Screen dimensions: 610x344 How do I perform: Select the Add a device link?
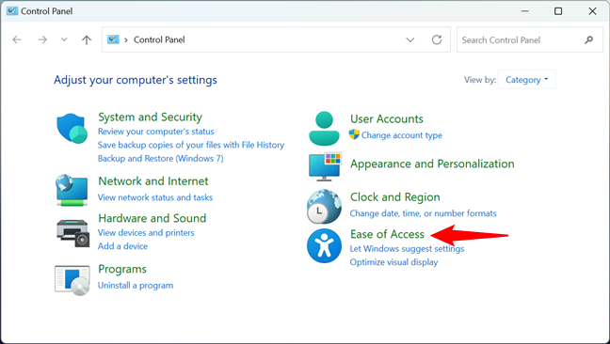[x=122, y=246]
